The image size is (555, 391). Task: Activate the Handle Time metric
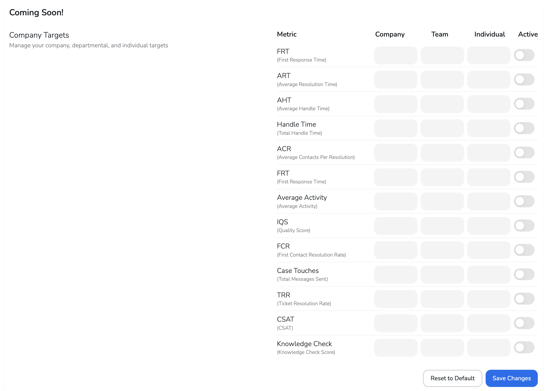coord(524,128)
